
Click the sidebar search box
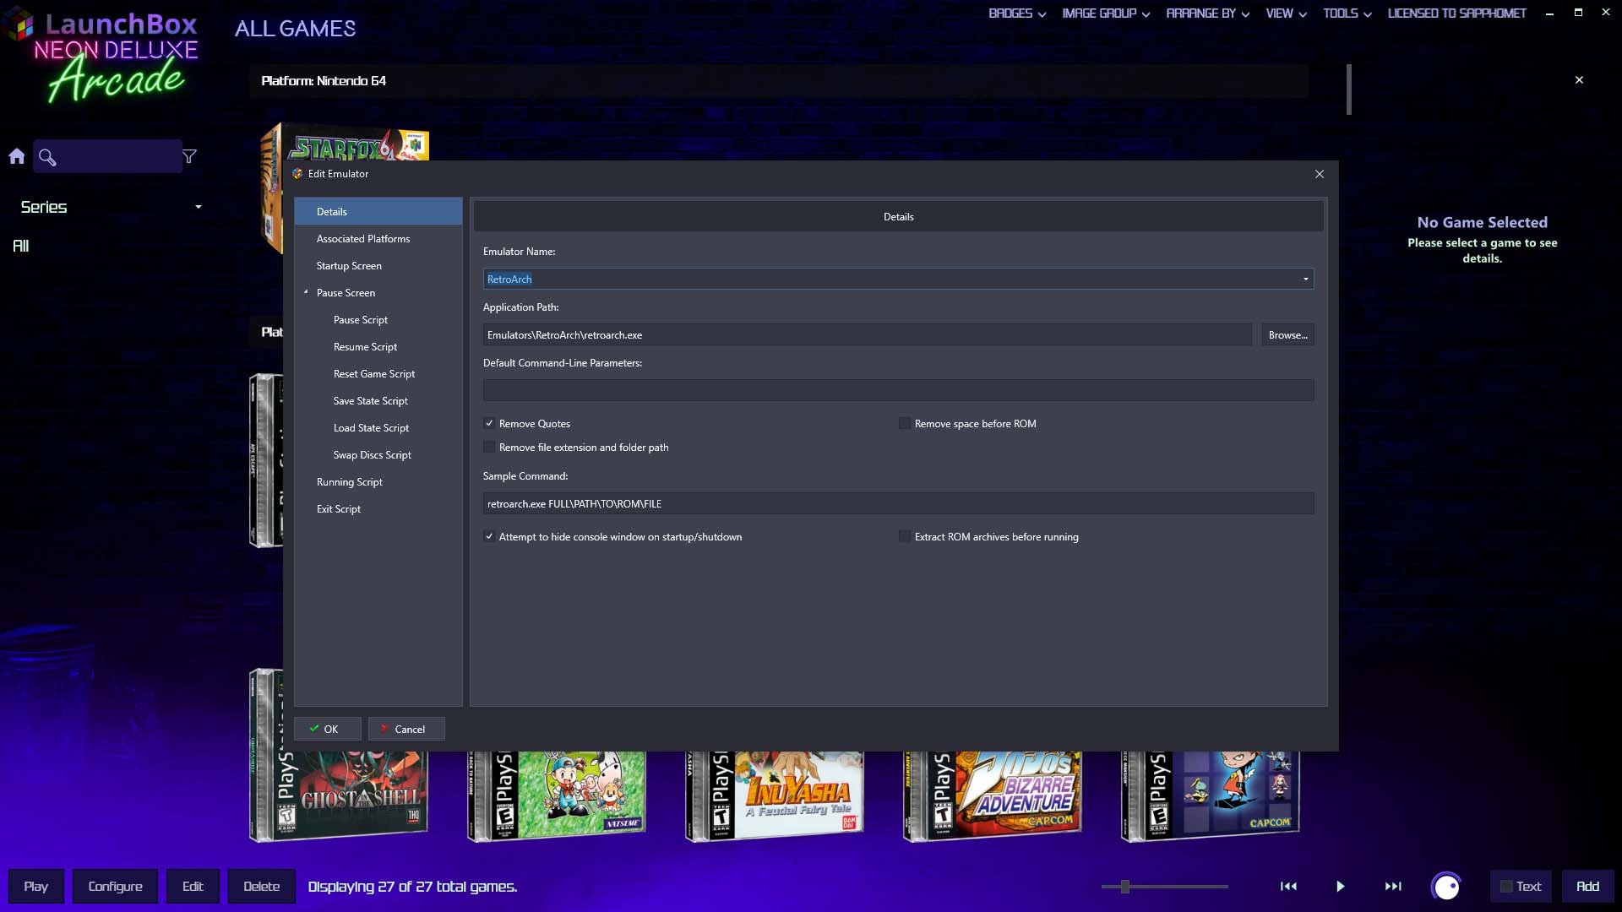coord(107,157)
